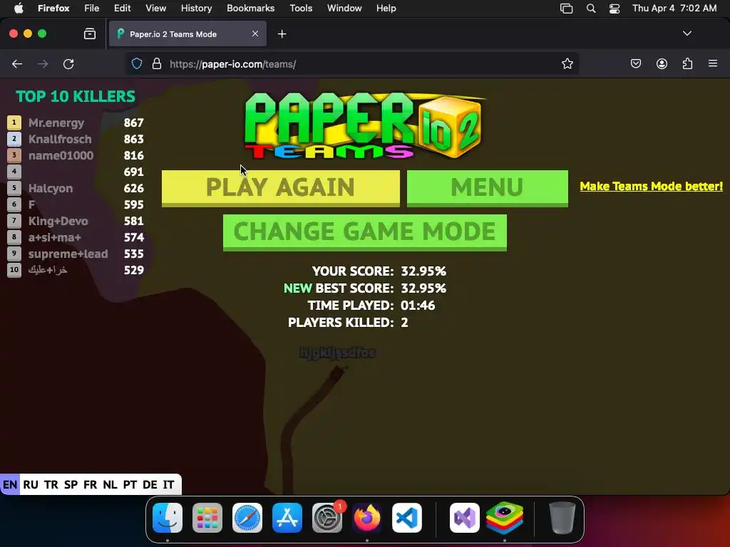Open Pocket save icon
The image size is (730, 547).
coord(635,63)
